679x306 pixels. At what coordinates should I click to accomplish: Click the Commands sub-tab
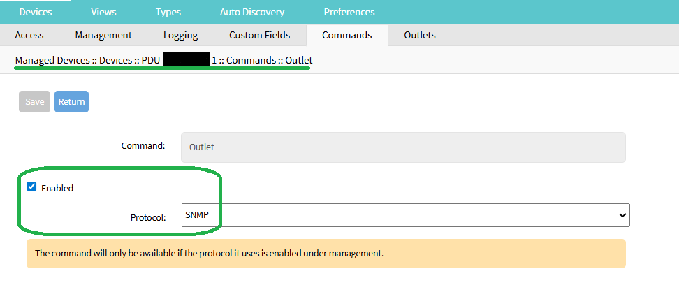point(346,35)
